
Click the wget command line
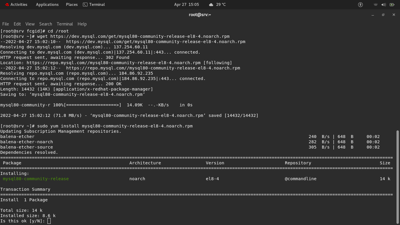pyautogui.click(x=115, y=36)
